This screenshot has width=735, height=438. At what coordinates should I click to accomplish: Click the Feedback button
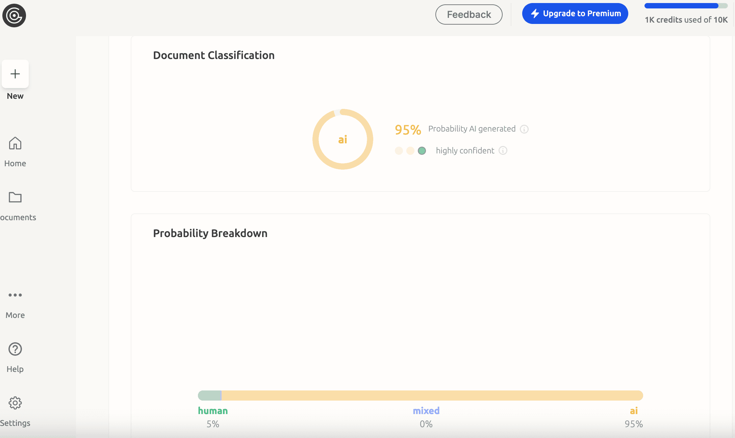tap(469, 14)
